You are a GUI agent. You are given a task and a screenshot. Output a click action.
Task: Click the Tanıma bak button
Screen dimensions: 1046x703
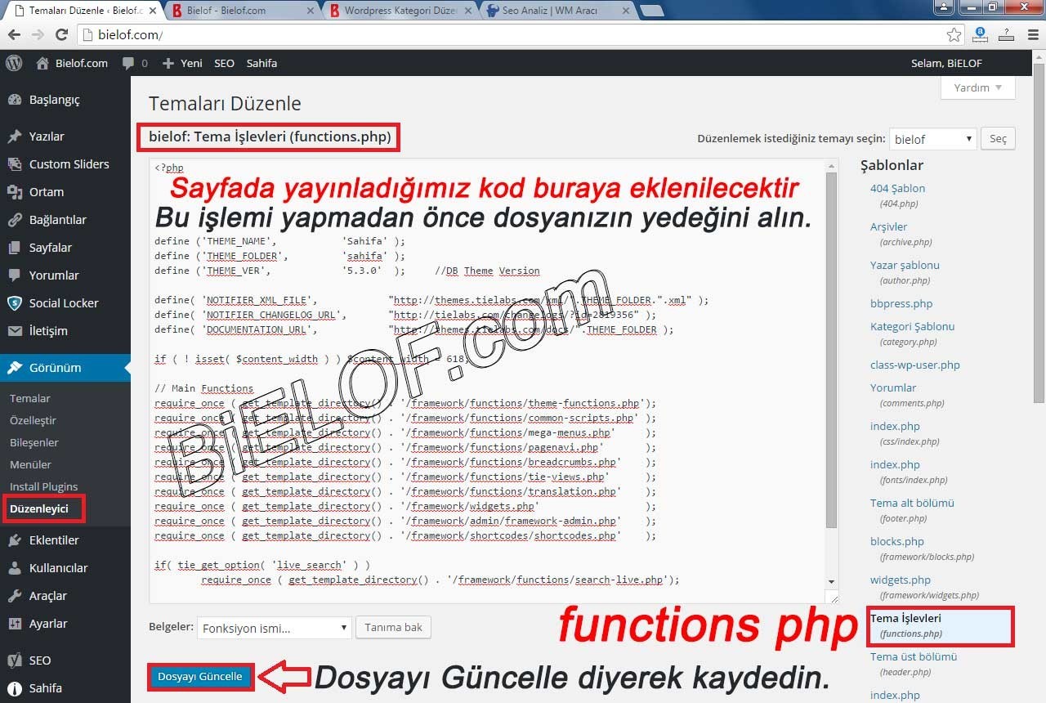tap(393, 628)
